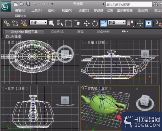
Task: Open the 渲染(R) menu
Action: [143, 10]
